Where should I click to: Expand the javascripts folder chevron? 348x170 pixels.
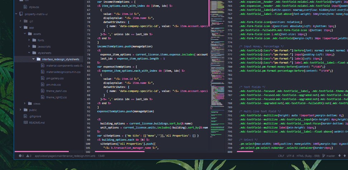point(29,46)
